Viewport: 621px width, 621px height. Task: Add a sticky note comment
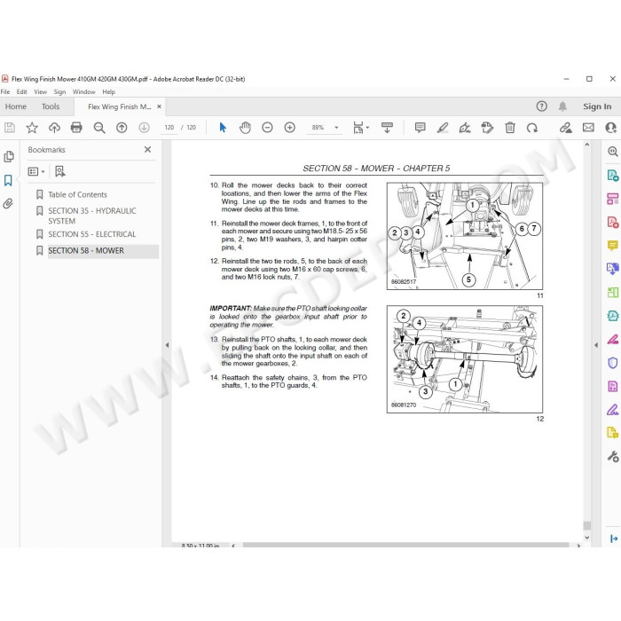point(420,128)
